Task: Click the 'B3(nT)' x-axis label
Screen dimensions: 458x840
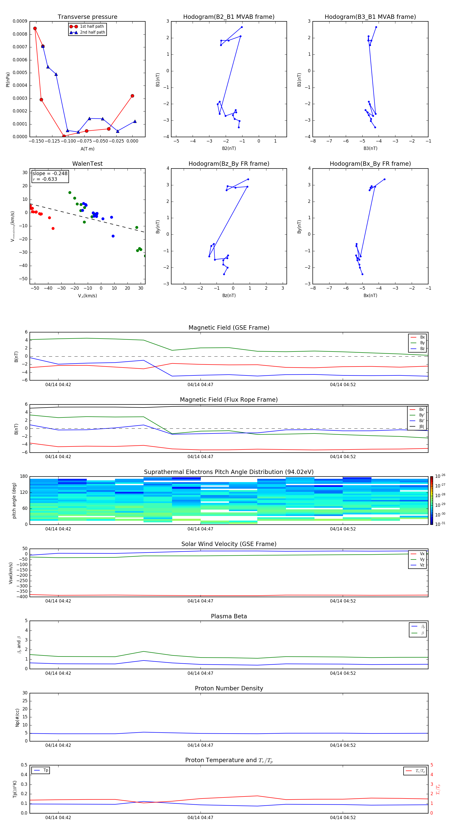Action: 370,149
